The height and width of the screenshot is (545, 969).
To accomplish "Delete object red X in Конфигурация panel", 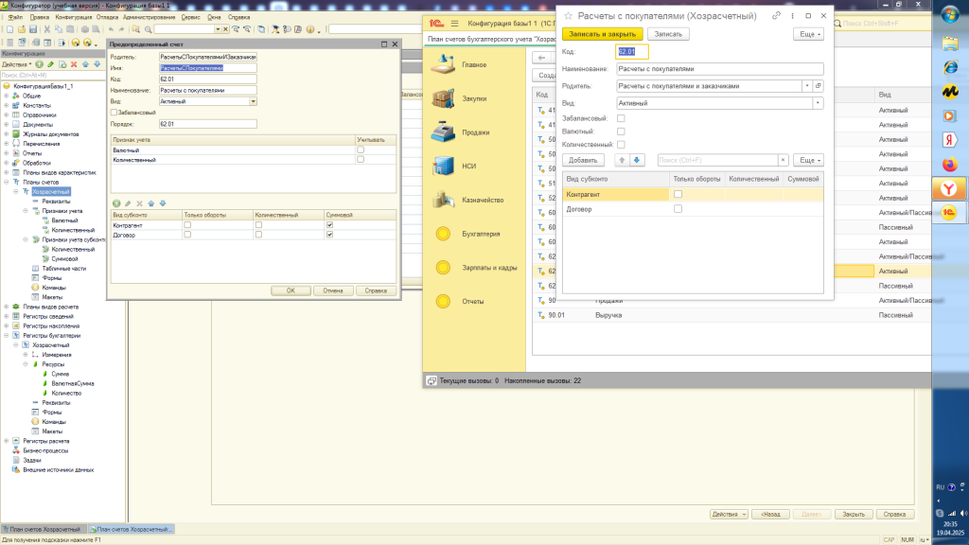I will coord(74,64).
